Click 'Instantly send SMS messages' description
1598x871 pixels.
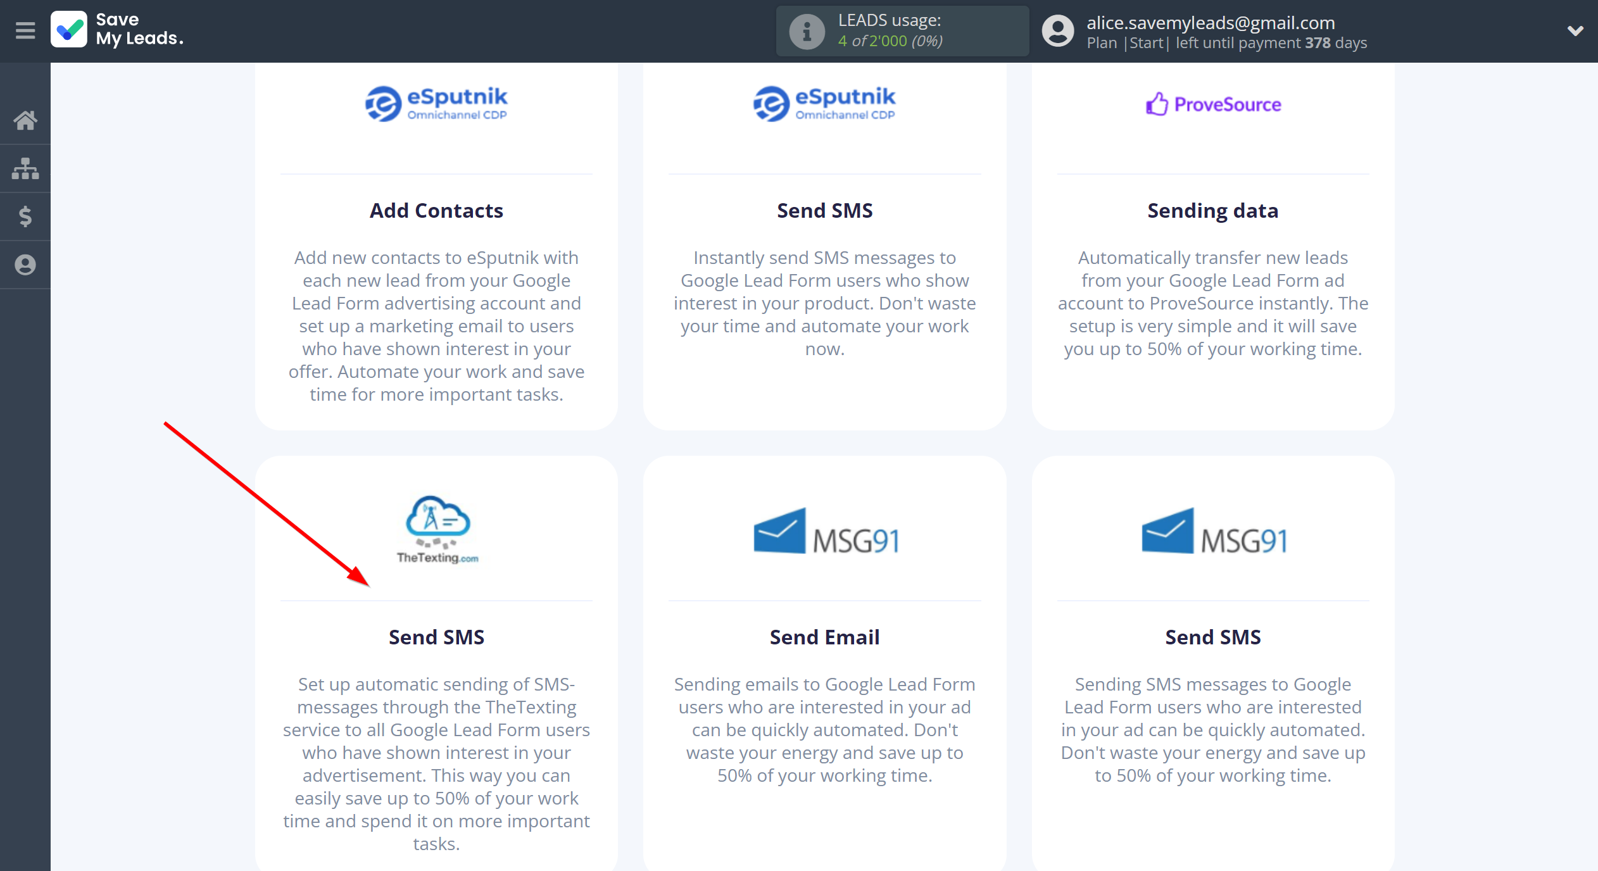[x=824, y=303]
